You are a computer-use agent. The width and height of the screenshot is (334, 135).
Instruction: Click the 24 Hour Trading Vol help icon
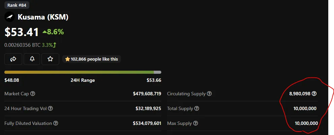[x=51, y=108]
